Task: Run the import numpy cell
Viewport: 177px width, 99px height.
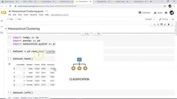Action: (x=10, y=37)
